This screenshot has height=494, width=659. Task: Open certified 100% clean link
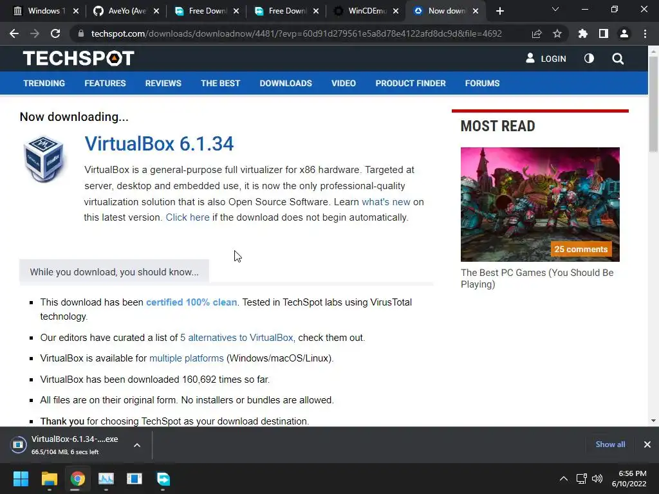191,302
